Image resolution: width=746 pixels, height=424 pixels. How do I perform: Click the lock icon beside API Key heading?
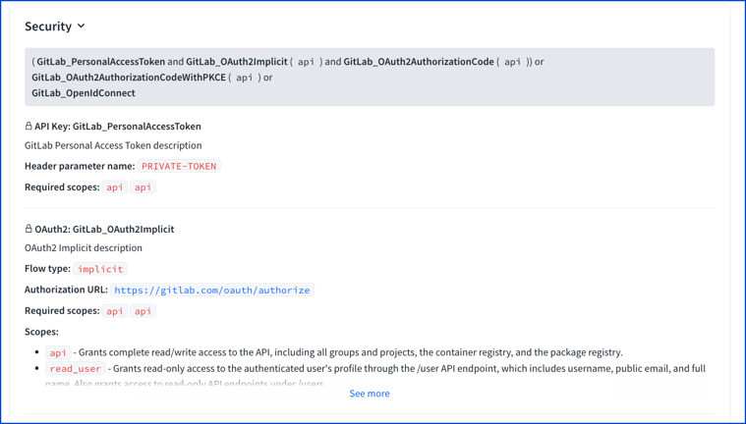pos(29,126)
